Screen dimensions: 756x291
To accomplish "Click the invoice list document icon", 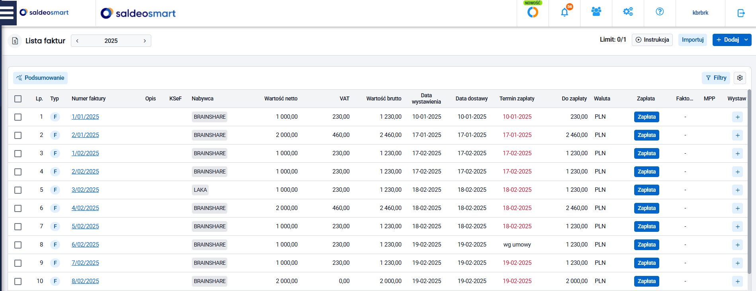I will (x=15, y=41).
